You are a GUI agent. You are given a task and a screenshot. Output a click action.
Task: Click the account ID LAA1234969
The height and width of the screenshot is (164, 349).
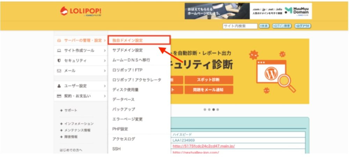pyautogui.click(x=184, y=140)
